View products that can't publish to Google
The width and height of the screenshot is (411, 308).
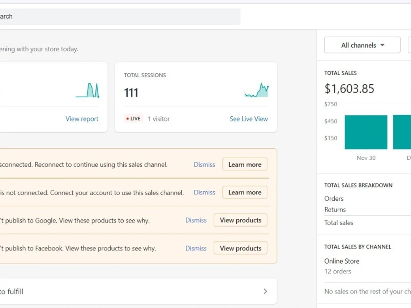pos(240,220)
